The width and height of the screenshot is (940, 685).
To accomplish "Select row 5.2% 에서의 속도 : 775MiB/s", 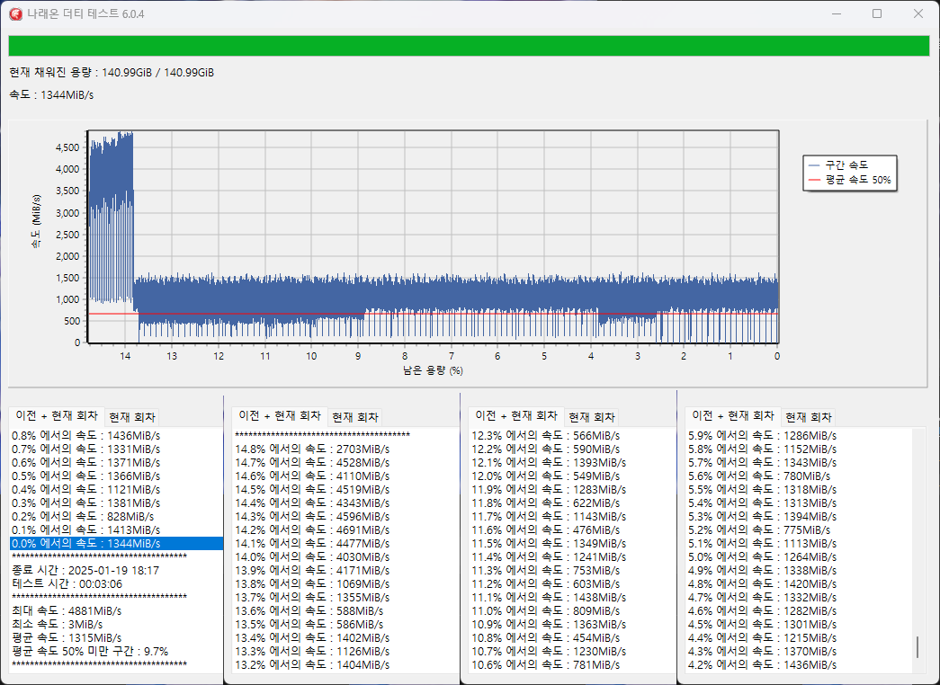I will [x=759, y=529].
